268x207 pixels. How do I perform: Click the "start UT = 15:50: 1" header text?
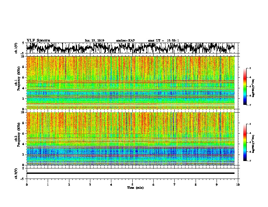(x=163, y=41)
